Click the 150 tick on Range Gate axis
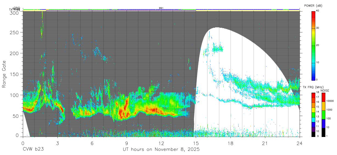 click(15, 74)
